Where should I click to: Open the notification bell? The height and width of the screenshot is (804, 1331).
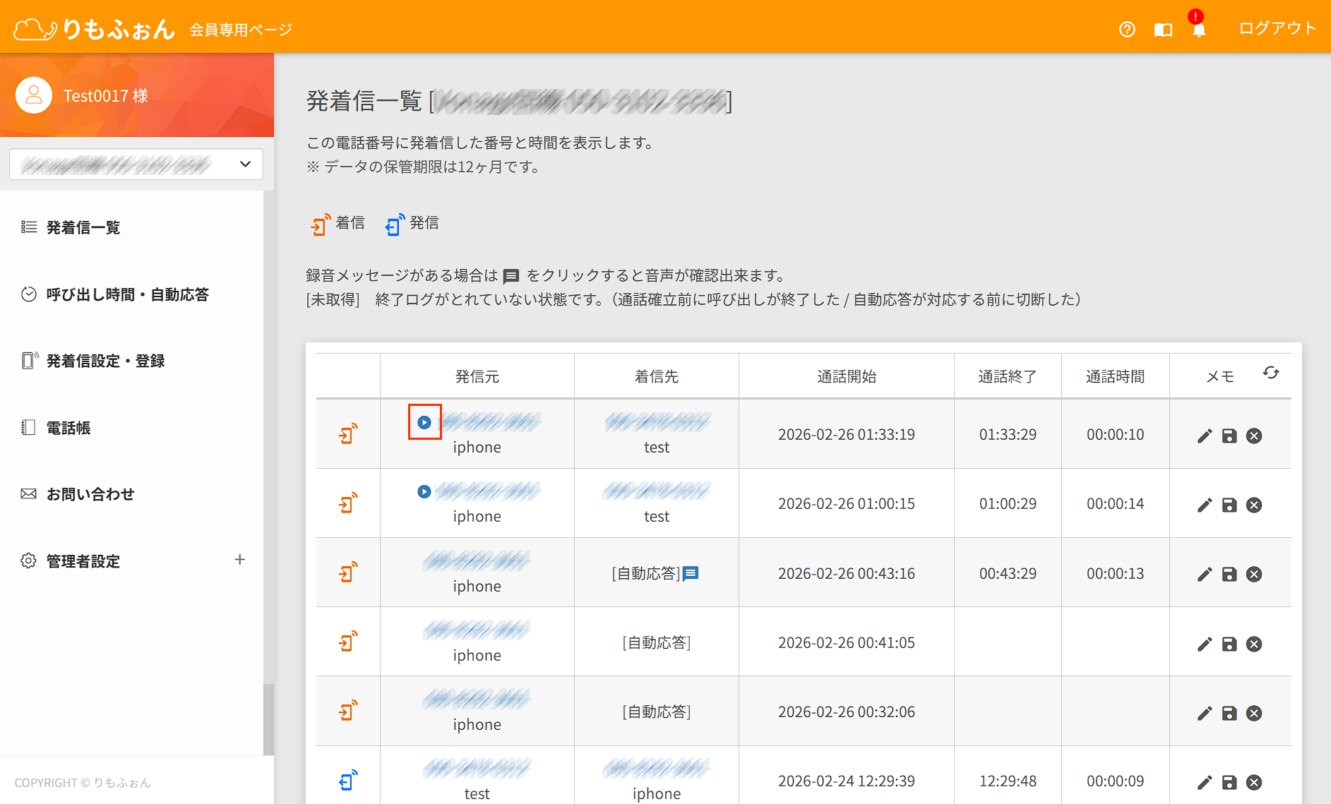tap(1199, 30)
